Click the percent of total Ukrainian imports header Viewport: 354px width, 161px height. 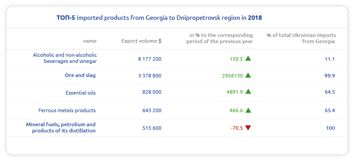tap(301, 38)
